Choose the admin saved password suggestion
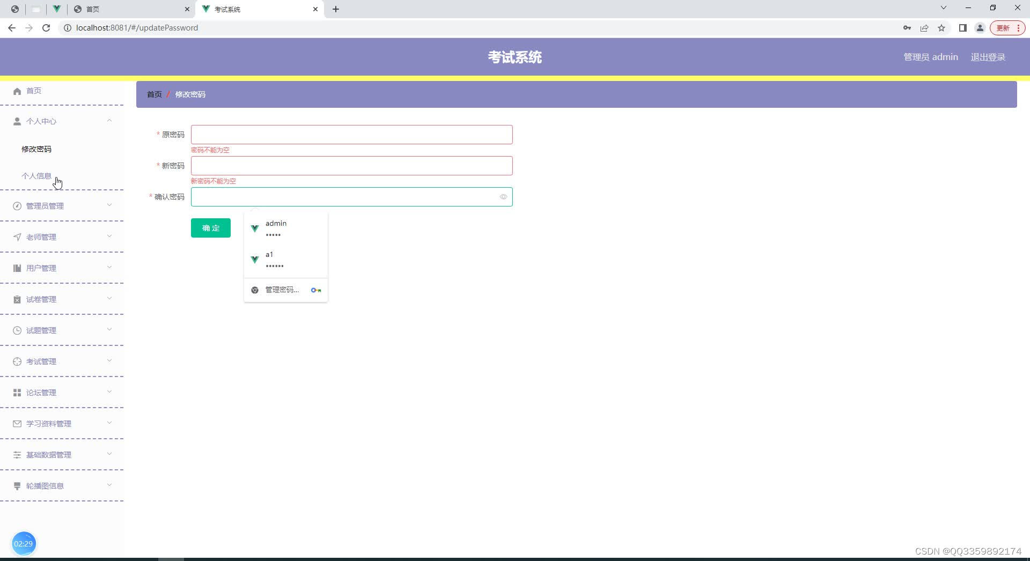 (x=285, y=228)
